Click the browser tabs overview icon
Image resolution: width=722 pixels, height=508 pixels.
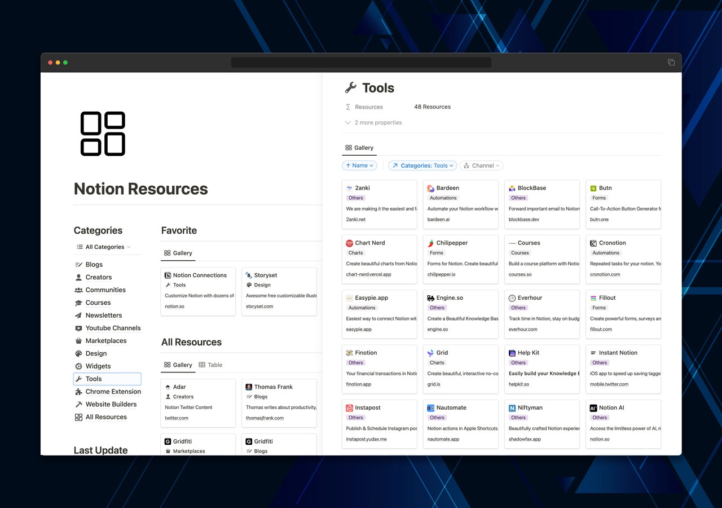671,63
